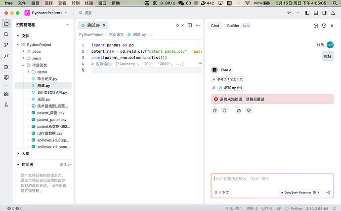The image size is (341, 211).
Task: Open the Run and Debug bug icon
Action: pyautogui.click(x=6, y=67)
